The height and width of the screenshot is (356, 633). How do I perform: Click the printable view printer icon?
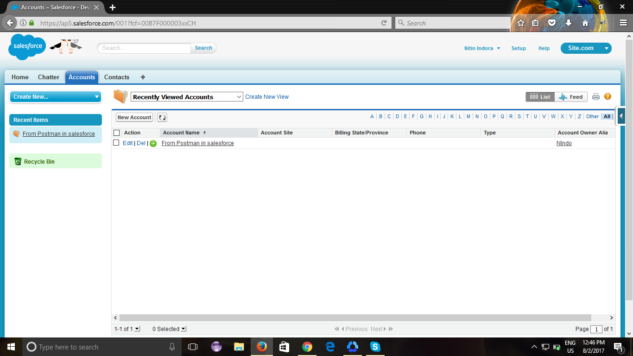tap(596, 97)
